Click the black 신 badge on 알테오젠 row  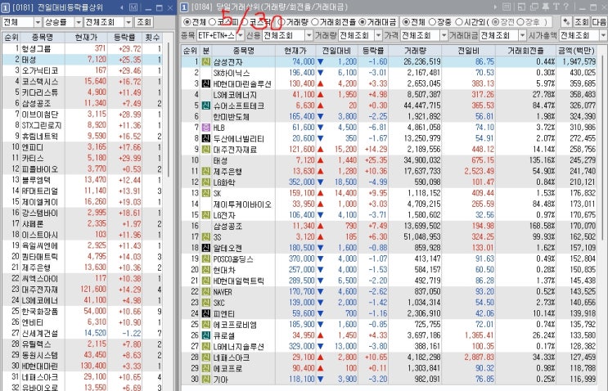coord(206,248)
